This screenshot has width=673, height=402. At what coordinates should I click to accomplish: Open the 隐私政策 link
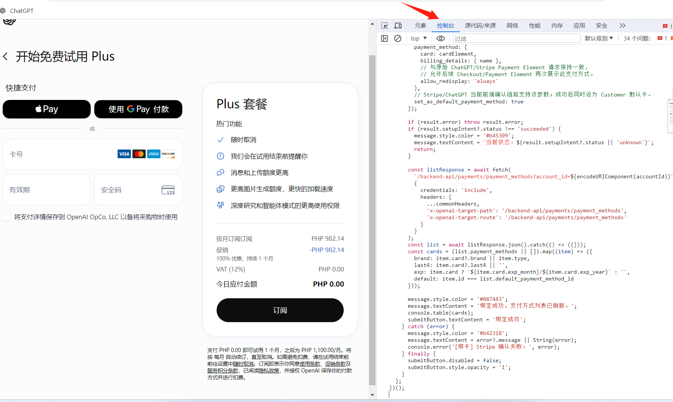point(269,371)
